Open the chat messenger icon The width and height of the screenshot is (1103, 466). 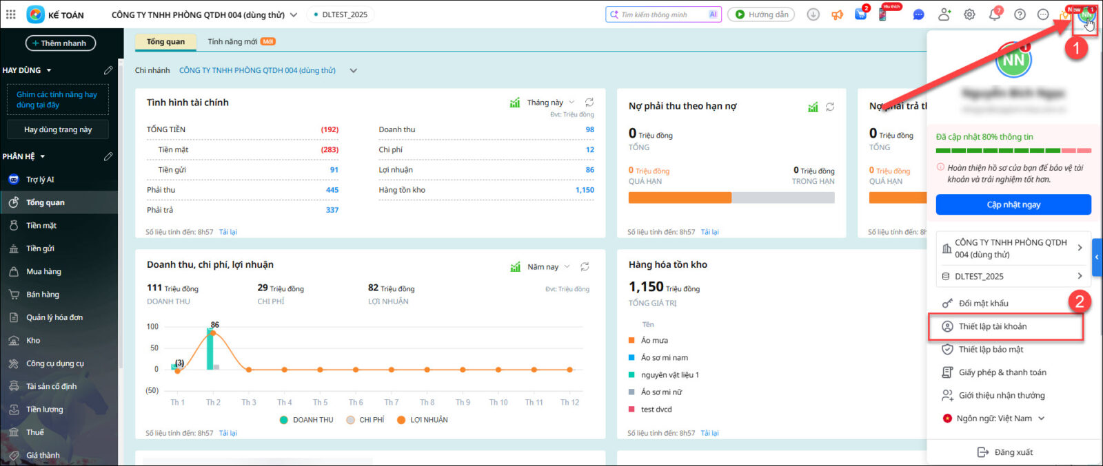coord(918,14)
